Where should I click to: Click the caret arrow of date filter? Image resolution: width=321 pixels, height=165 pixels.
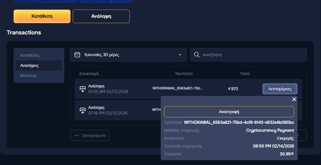(x=180, y=55)
